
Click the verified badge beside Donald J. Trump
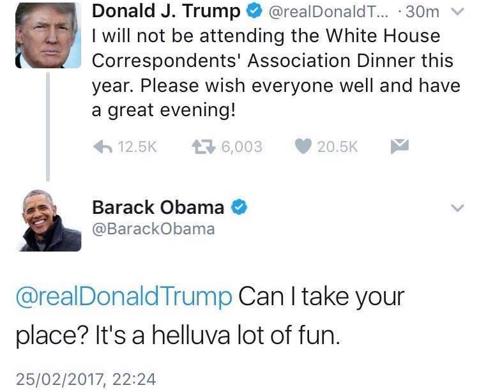tap(254, 11)
